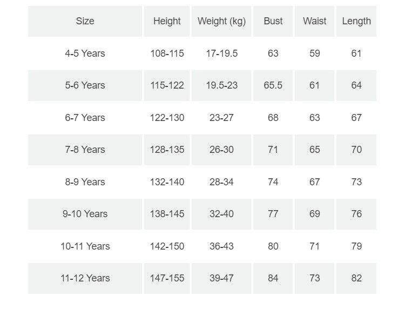Select the Weight (kg) header cell
Image resolution: width=404 pixels, height=309 pixels.
pyautogui.click(x=221, y=21)
